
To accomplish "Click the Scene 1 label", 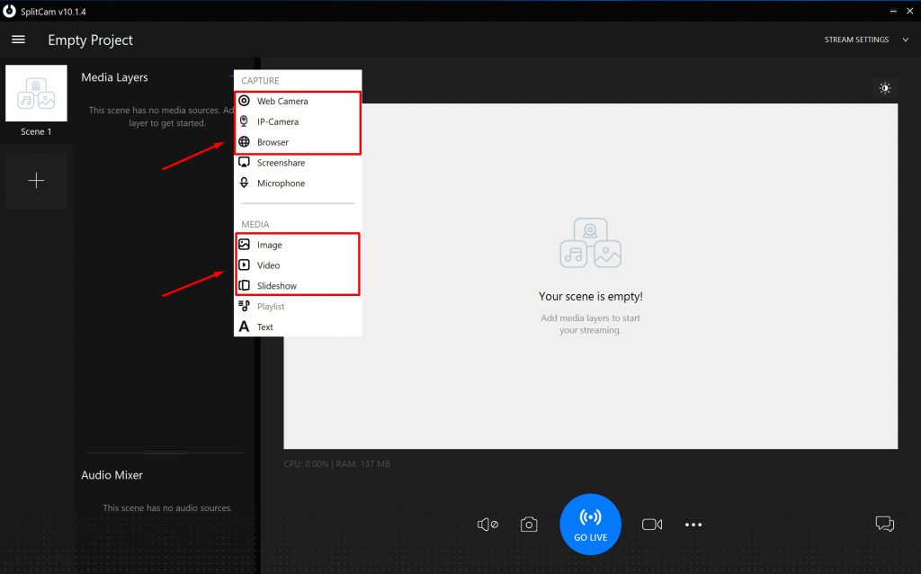I will click(x=36, y=131).
